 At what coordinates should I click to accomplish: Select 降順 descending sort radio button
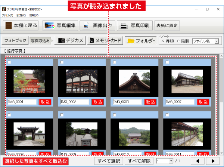[178, 41]
